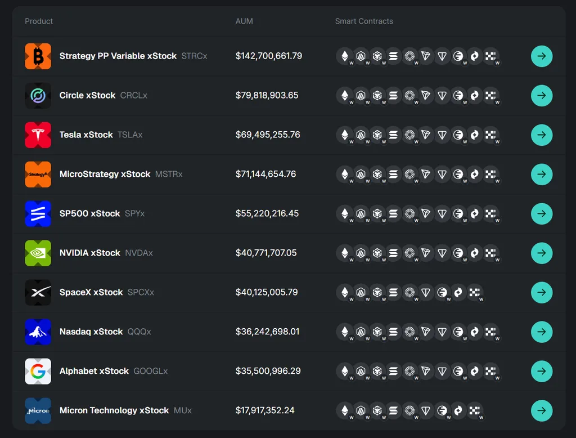The image size is (576, 438).
Task: Select the Circle xStock product name
Action: click(x=87, y=95)
